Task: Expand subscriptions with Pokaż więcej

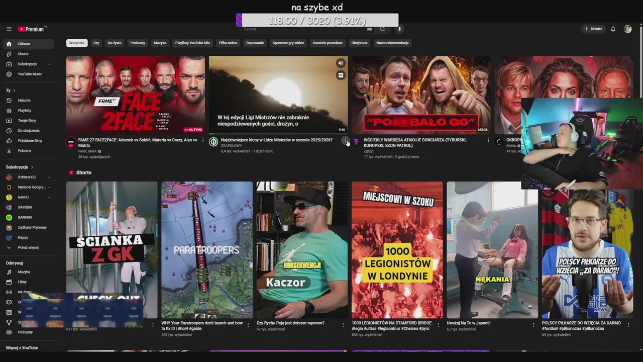Action: [28, 247]
